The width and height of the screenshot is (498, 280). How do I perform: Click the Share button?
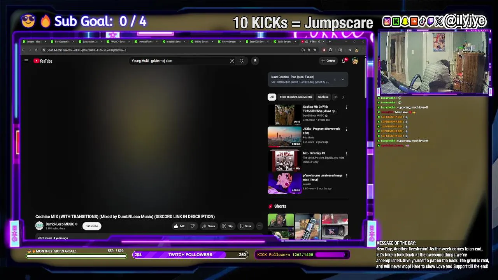(x=209, y=226)
